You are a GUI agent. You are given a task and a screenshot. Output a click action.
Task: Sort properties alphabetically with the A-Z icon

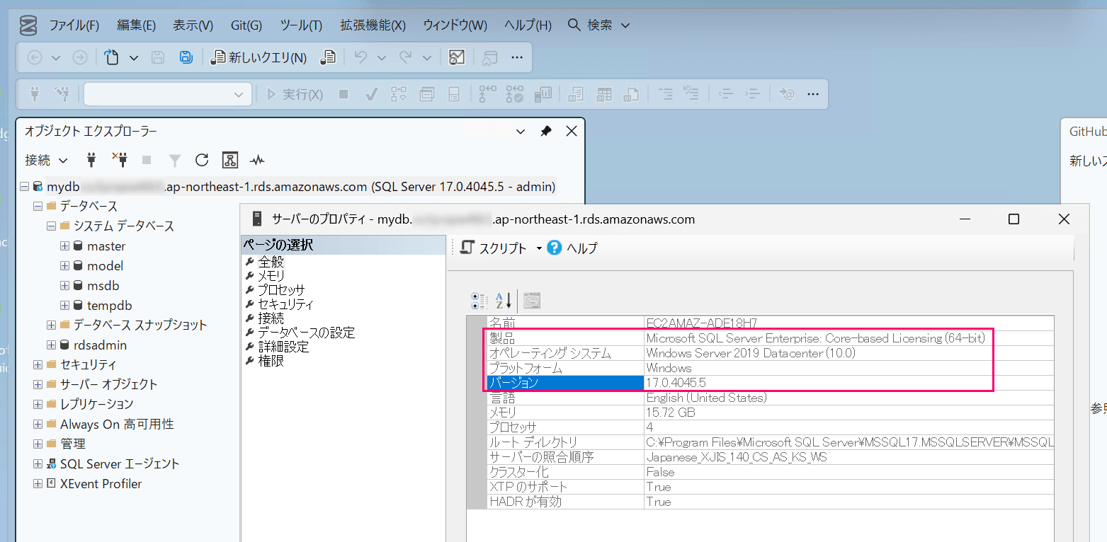503,301
